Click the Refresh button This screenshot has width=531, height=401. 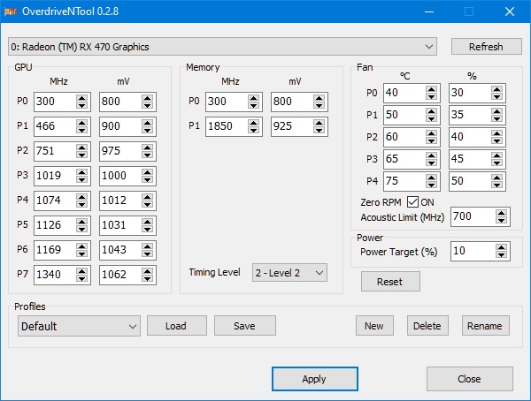tap(486, 47)
